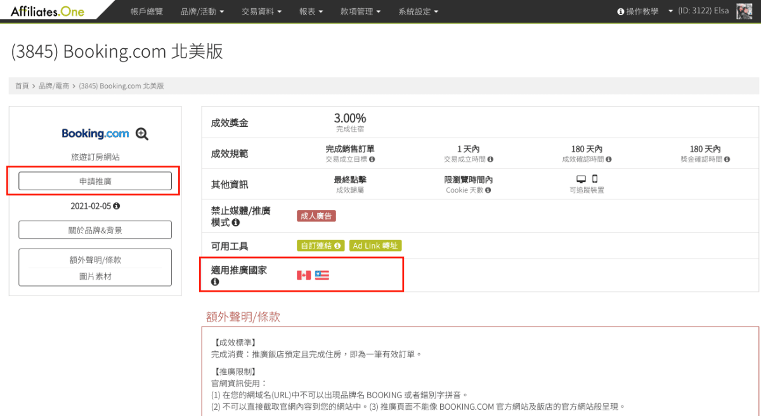Select 帳戶總覽 in the navigation bar
This screenshot has height=416, width=761.
pyautogui.click(x=146, y=10)
